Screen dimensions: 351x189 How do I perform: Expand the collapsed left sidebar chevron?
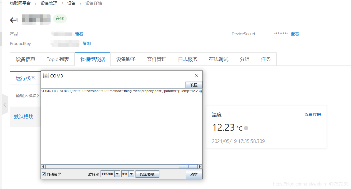coord(4,105)
